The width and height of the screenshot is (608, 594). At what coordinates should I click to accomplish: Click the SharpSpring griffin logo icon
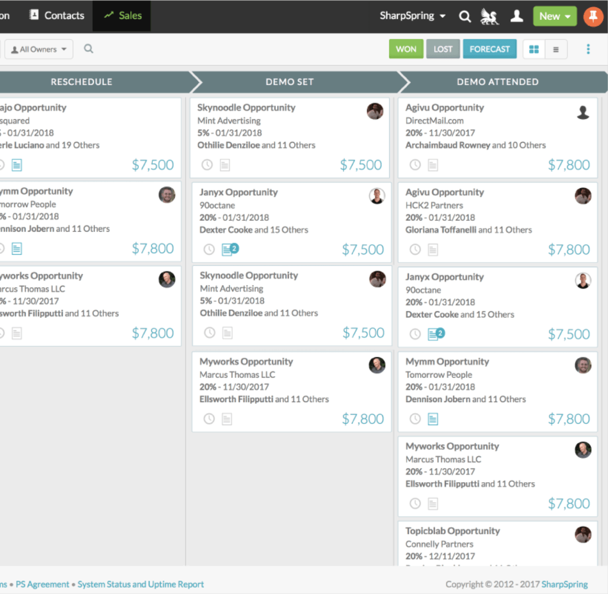click(489, 16)
